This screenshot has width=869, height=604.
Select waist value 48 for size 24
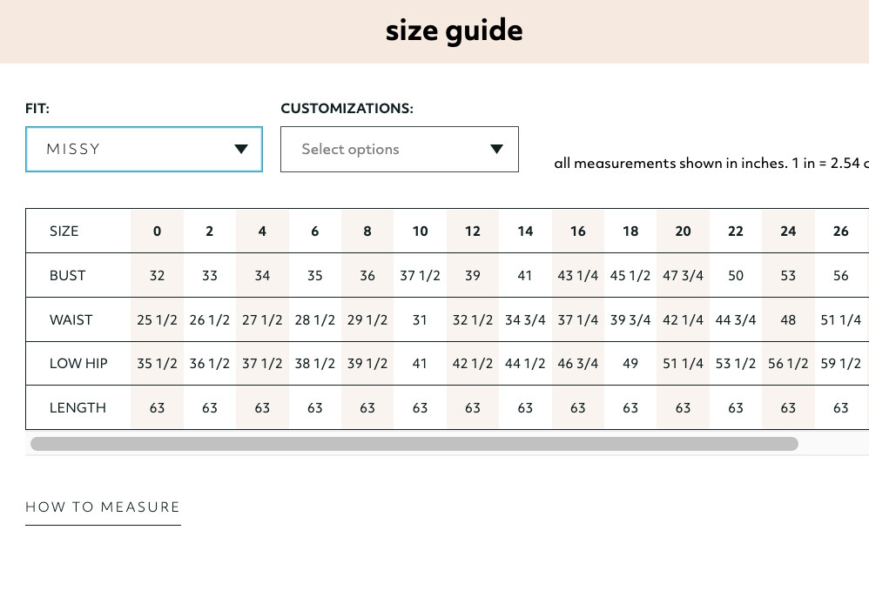[788, 320]
